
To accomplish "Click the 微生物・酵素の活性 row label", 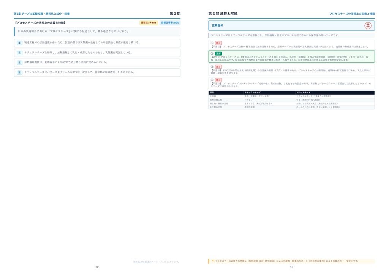I will tap(219, 104).
